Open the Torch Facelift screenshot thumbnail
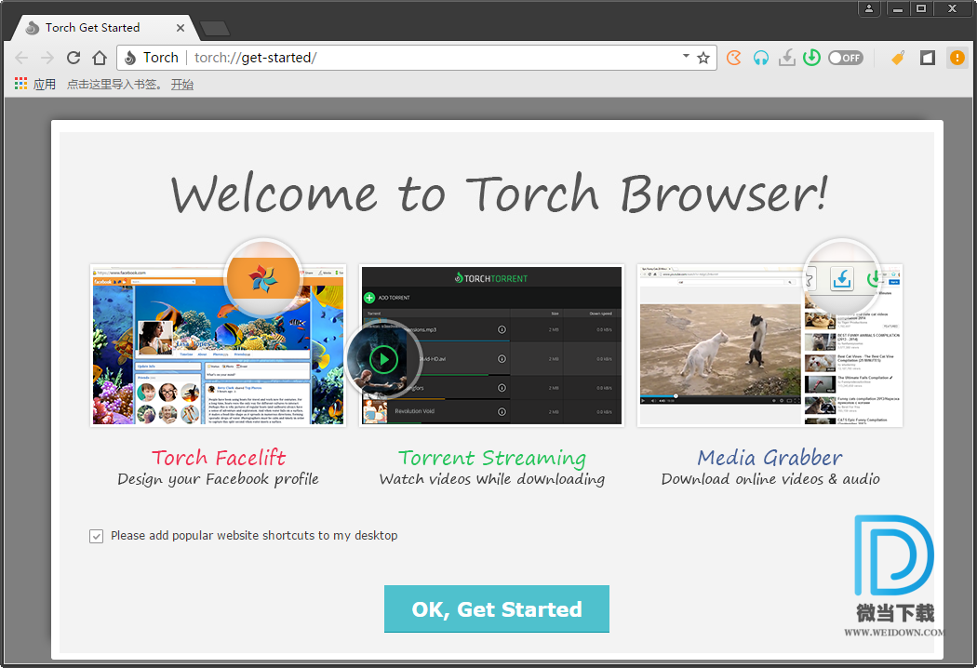 pyautogui.click(x=218, y=345)
